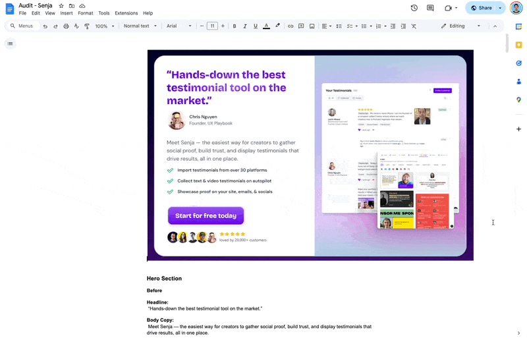
Task: Open the Editing mode dropdown
Action: pyautogui.click(x=460, y=26)
